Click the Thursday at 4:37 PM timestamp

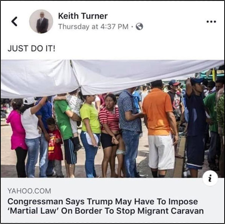tap(93, 27)
